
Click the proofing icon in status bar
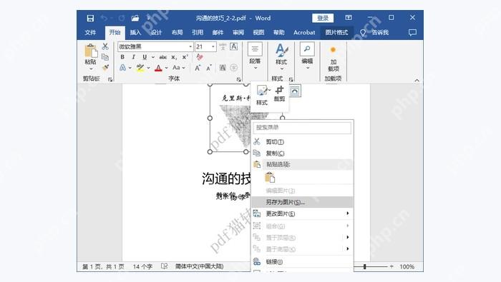pyautogui.click(x=164, y=266)
